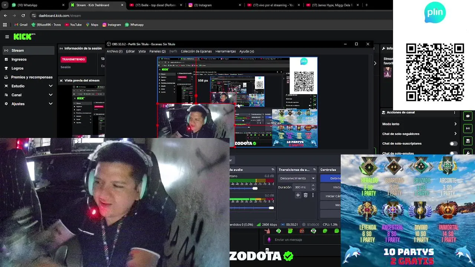
Task: Click the angry red emote in chat
Action: [x=302, y=231]
